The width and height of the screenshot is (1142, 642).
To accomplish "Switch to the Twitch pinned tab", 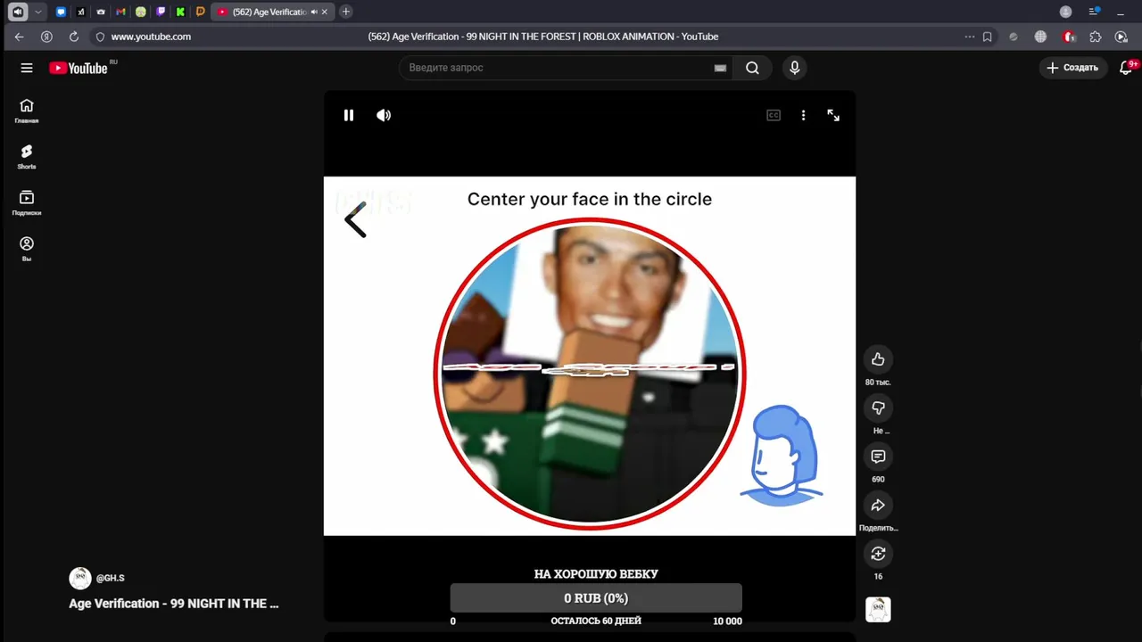I will click(x=161, y=12).
